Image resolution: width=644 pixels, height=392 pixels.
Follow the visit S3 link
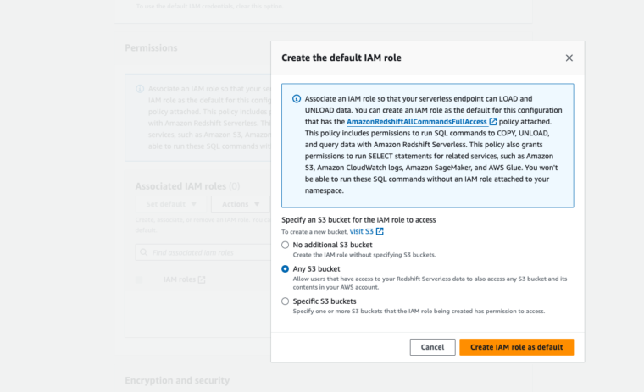coord(362,231)
